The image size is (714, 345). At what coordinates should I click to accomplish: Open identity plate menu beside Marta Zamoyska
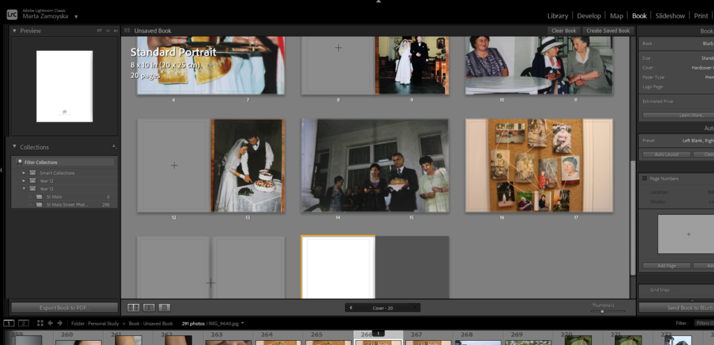(76, 17)
